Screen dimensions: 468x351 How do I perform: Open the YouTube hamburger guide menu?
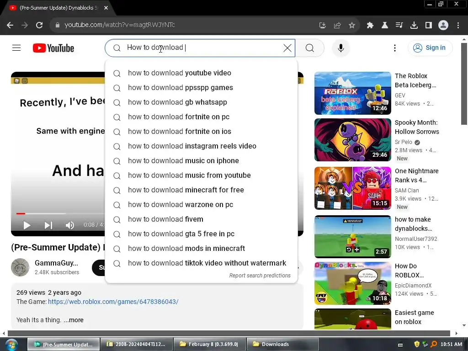pyautogui.click(x=16, y=48)
